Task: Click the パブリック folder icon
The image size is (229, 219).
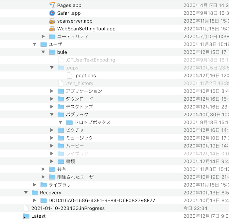Action: point(61,114)
